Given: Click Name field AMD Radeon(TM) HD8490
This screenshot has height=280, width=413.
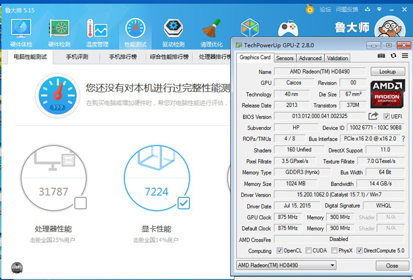Looking at the screenshot, I should (320, 71).
